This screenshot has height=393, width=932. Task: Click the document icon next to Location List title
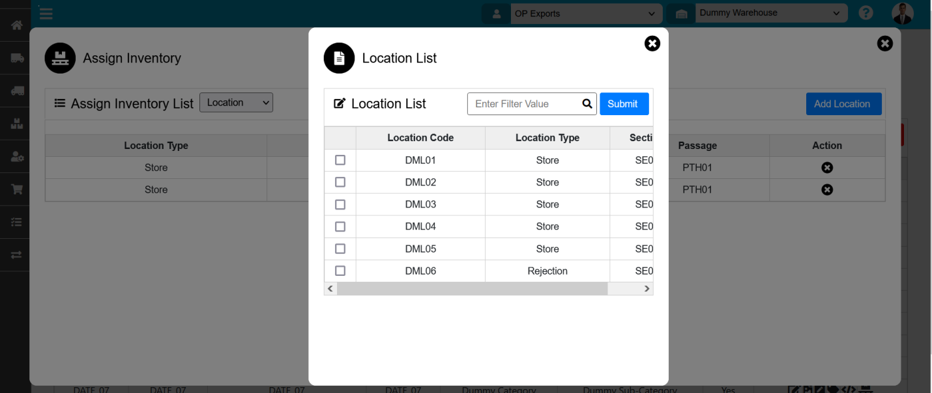coord(339,58)
